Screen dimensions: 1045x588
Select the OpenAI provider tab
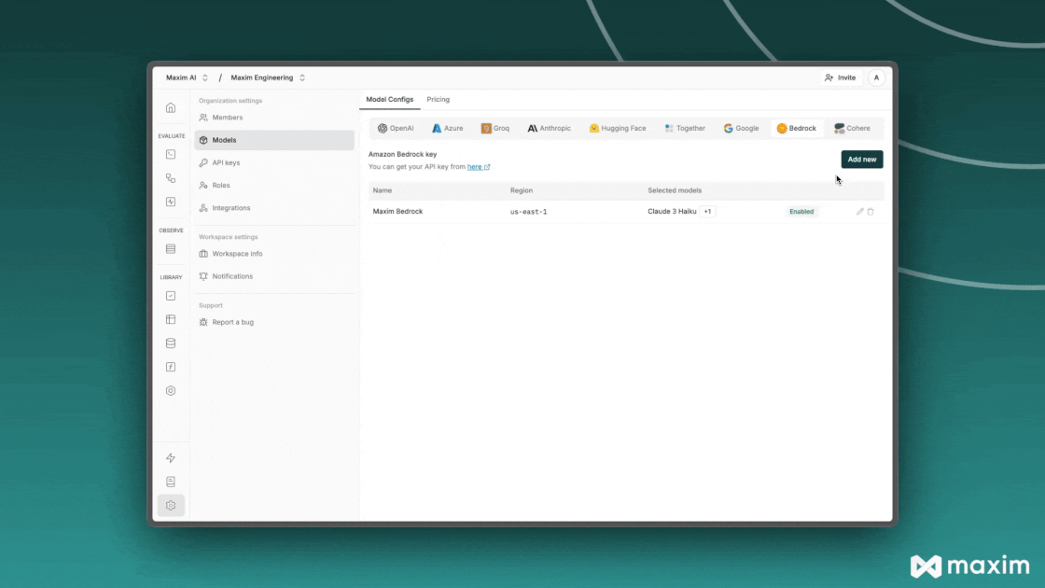[x=396, y=128]
